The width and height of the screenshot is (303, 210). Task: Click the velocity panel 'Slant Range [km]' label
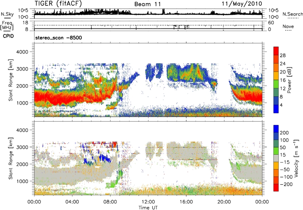11,158
